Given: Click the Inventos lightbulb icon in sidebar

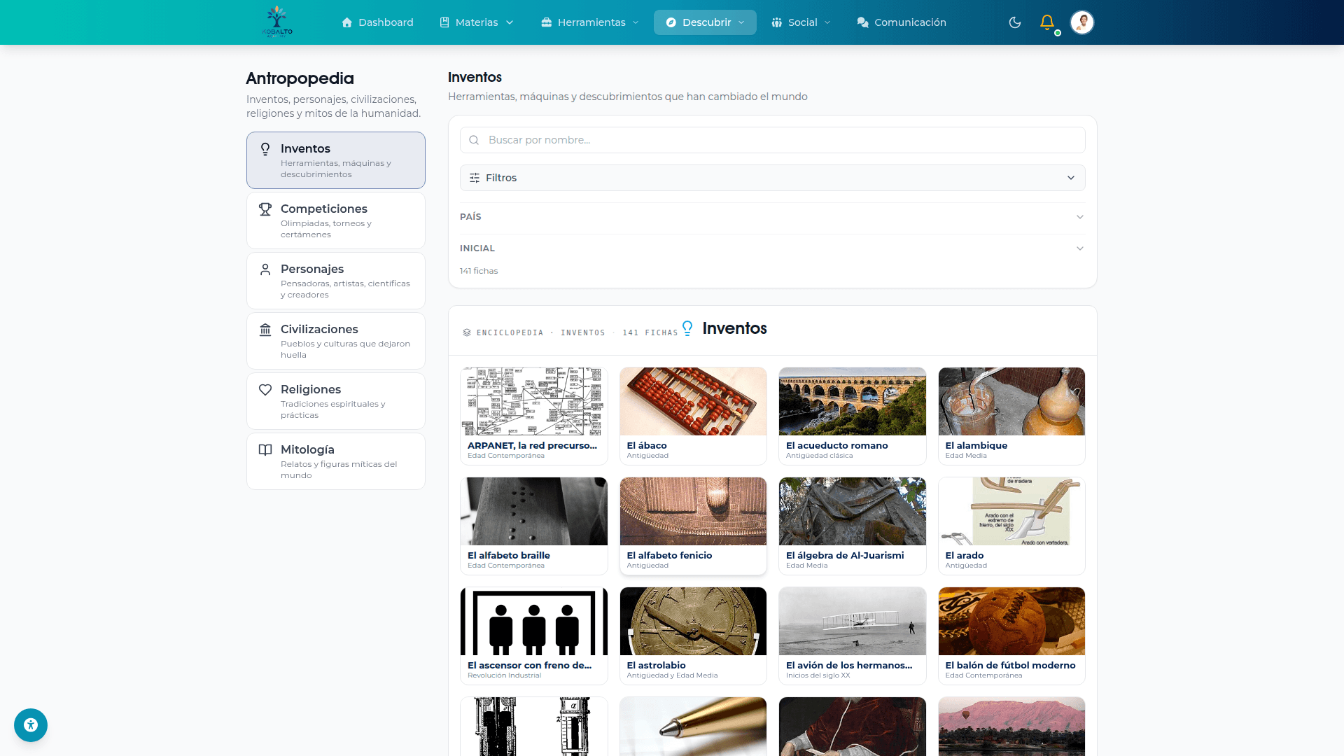Looking at the screenshot, I should click(x=265, y=149).
